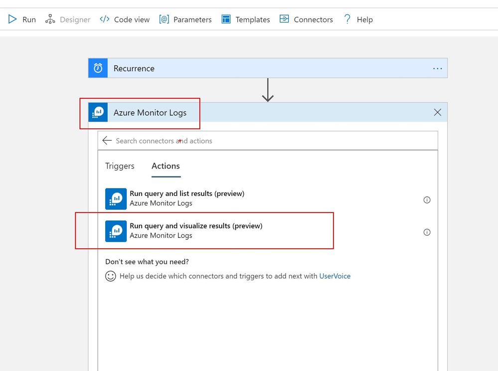Click the Designer label in toolbar
This screenshot has height=371, width=498.
coord(75,19)
